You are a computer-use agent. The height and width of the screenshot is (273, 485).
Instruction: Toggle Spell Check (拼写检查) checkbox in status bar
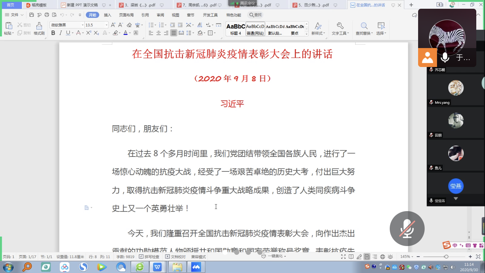point(149,257)
